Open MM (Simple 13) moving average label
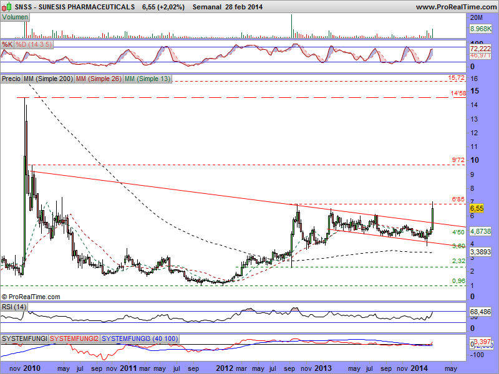 [x=147, y=79]
